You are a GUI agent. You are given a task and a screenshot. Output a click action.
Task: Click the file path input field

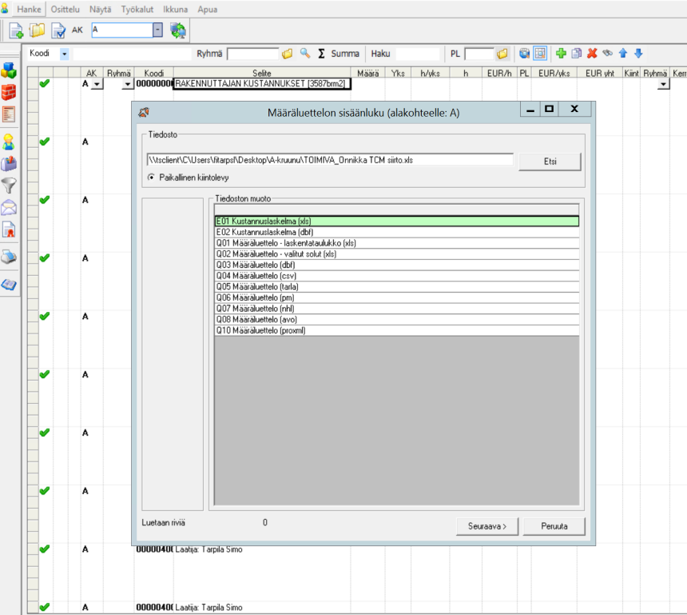[x=330, y=160]
